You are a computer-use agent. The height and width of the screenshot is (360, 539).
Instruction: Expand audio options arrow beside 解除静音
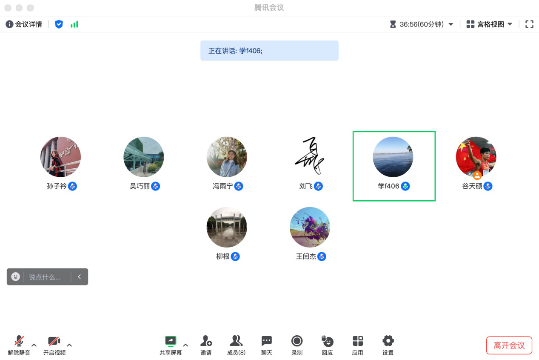[x=34, y=345]
